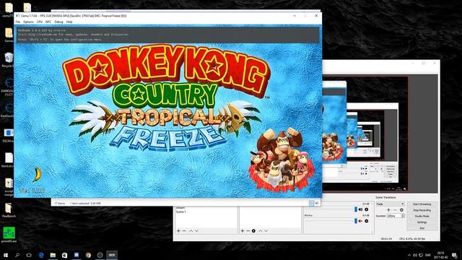
Task: Select the Recycle Bin desktop icon
Action: pyautogui.click(x=8, y=60)
